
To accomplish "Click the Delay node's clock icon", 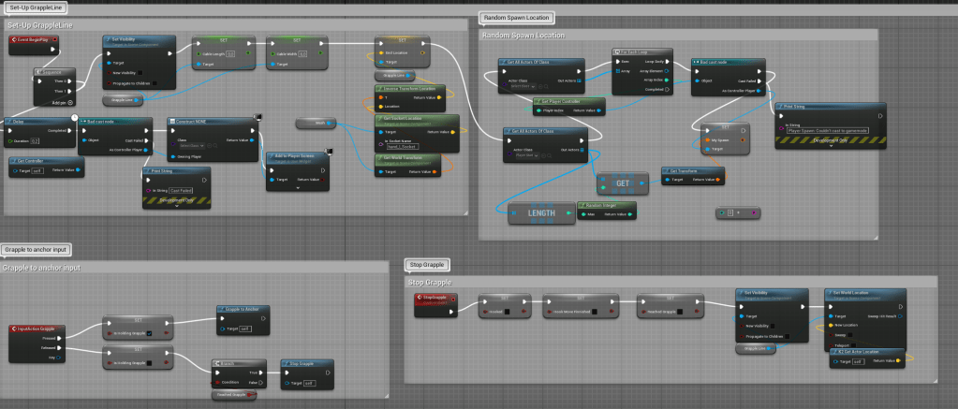I will (77, 117).
